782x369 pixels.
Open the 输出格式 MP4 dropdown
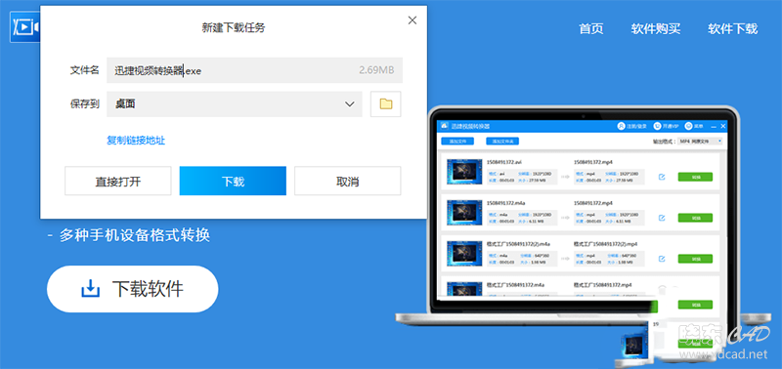click(700, 142)
